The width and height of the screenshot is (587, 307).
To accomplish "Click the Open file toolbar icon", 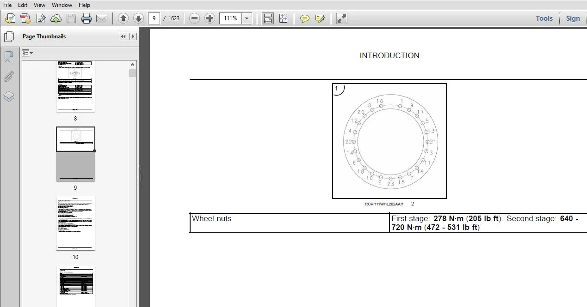I will [x=10, y=18].
